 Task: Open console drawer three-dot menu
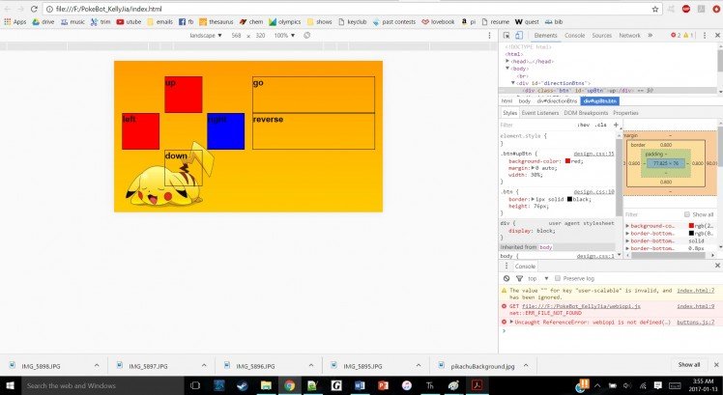tap(506, 266)
